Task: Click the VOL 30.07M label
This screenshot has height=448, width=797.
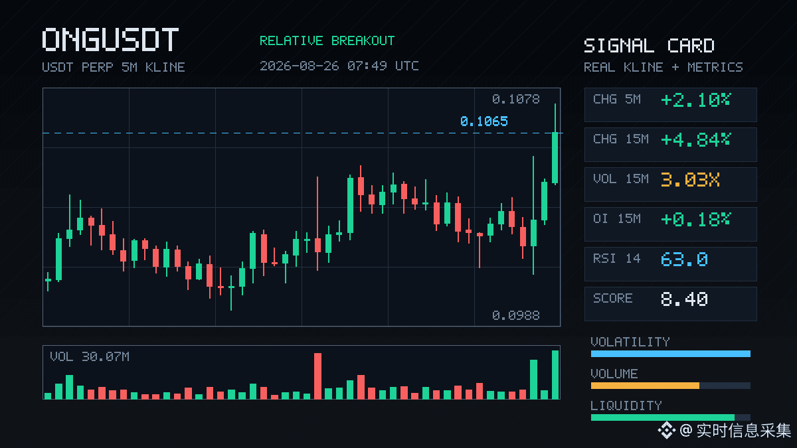Action: [x=90, y=357]
